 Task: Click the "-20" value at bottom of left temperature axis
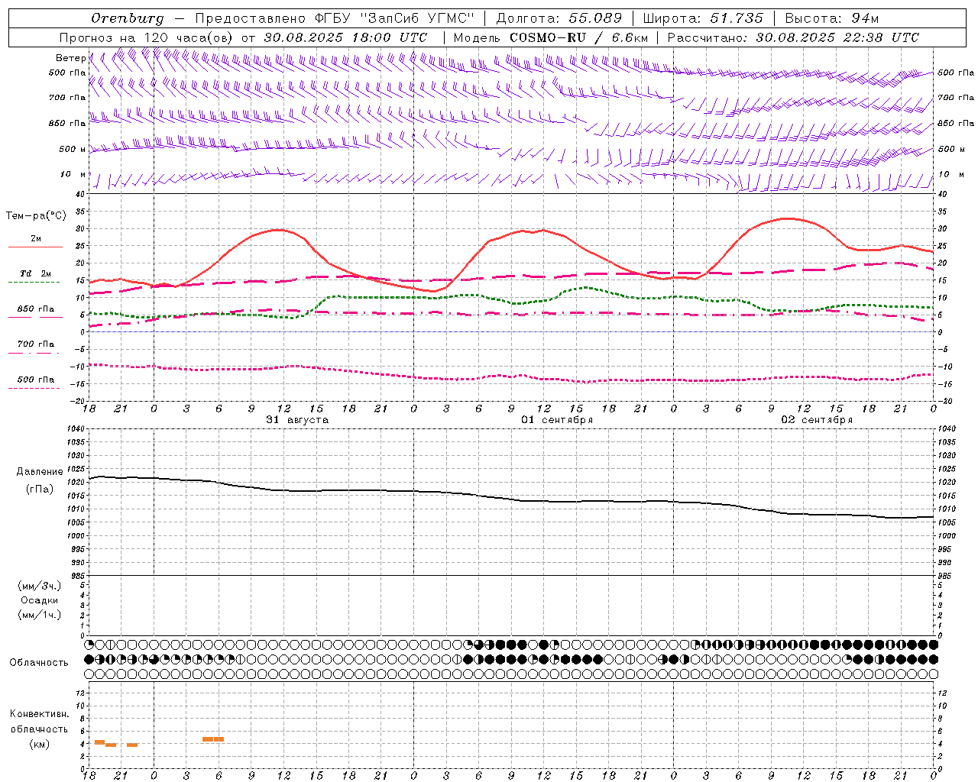click(78, 401)
